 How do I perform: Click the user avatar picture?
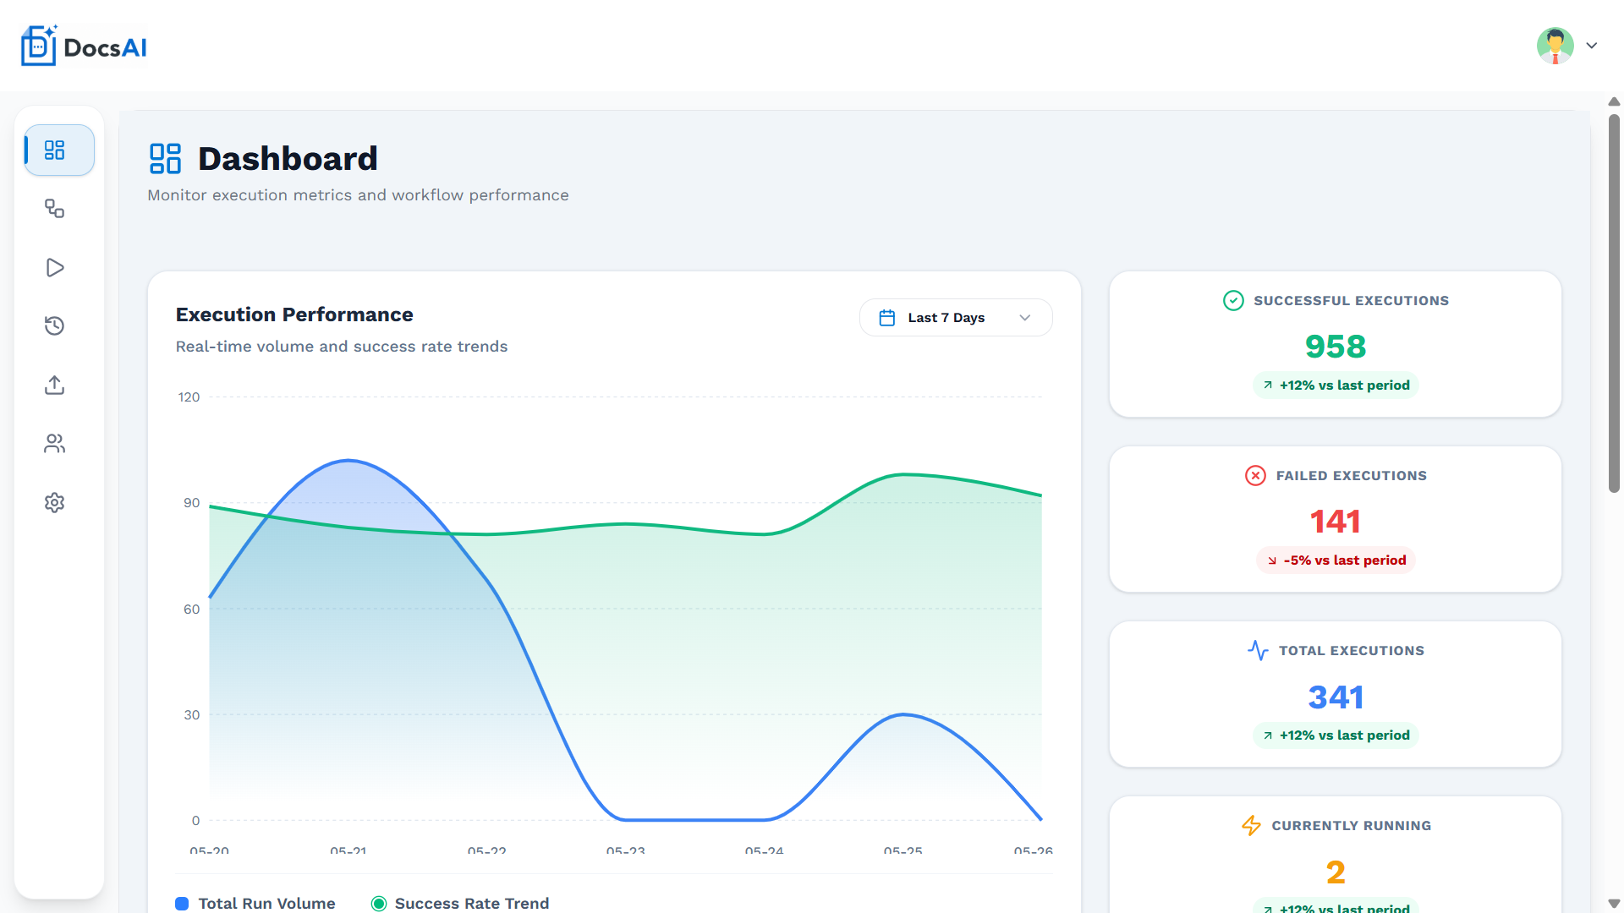1555,46
